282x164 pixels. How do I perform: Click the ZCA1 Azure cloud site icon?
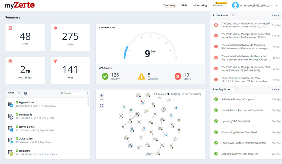11,141
